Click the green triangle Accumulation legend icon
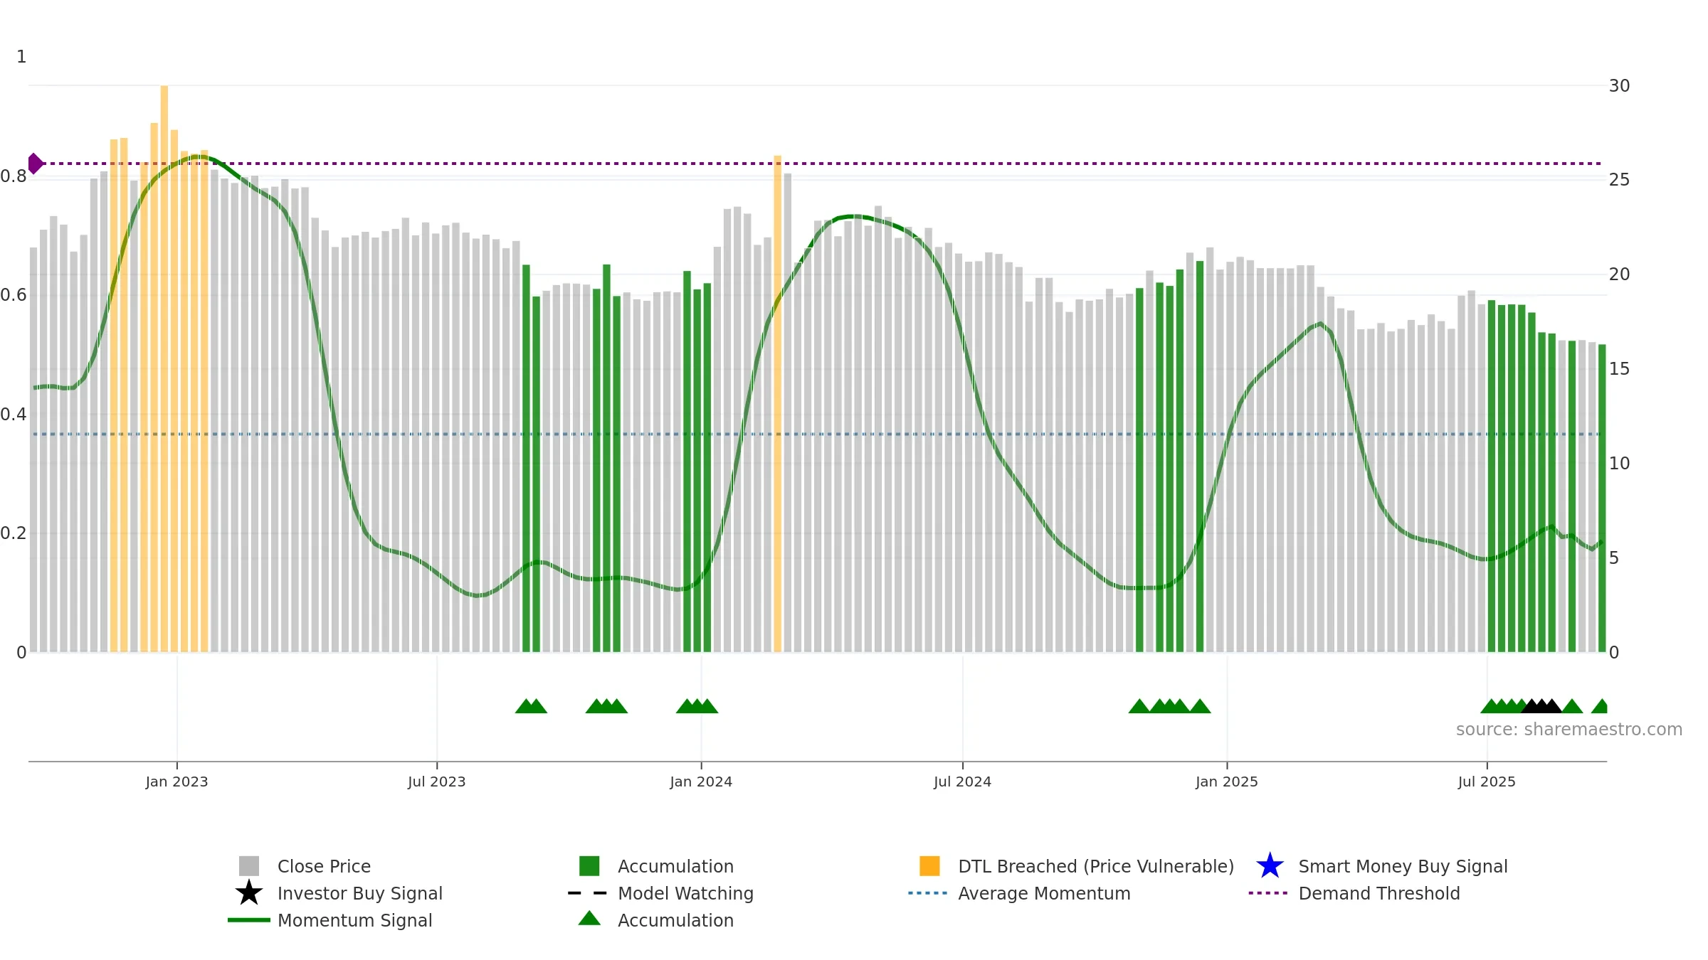The image size is (1708, 960). pyautogui.click(x=589, y=919)
